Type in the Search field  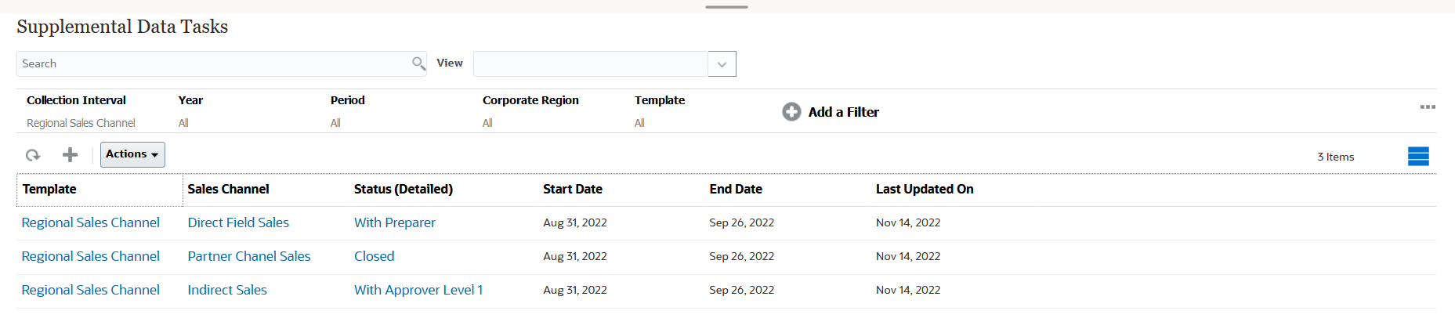point(212,63)
